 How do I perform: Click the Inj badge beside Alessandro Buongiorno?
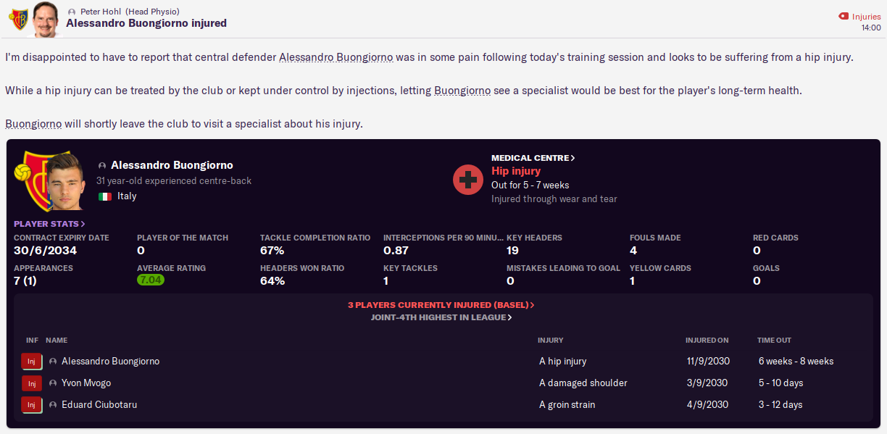tap(31, 362)
